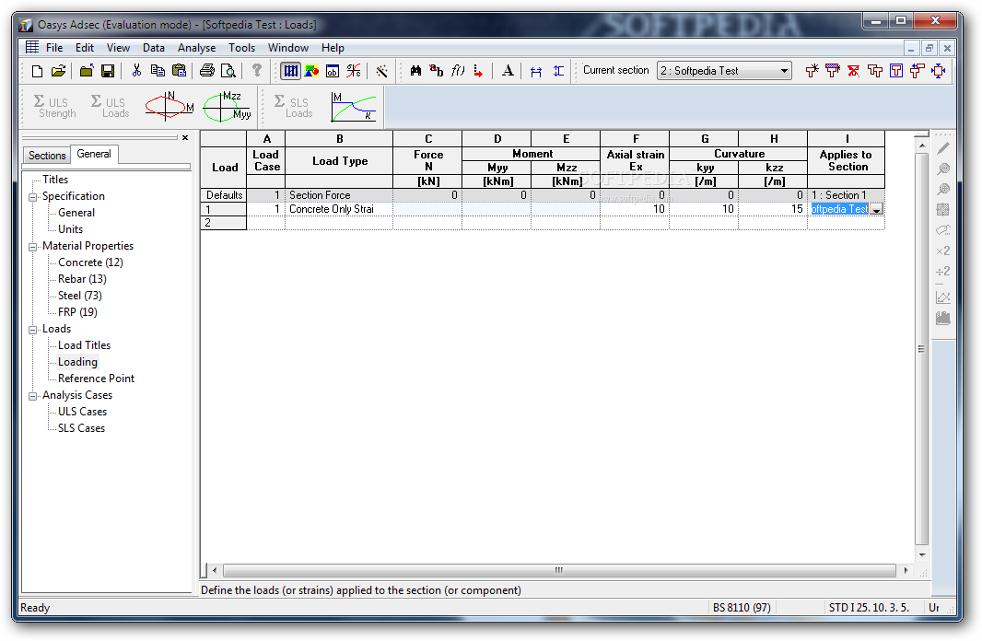The height and width of the screenshot is (641, 982).
Task: Open a file using the open-folder icon
Action: [58, 71]
